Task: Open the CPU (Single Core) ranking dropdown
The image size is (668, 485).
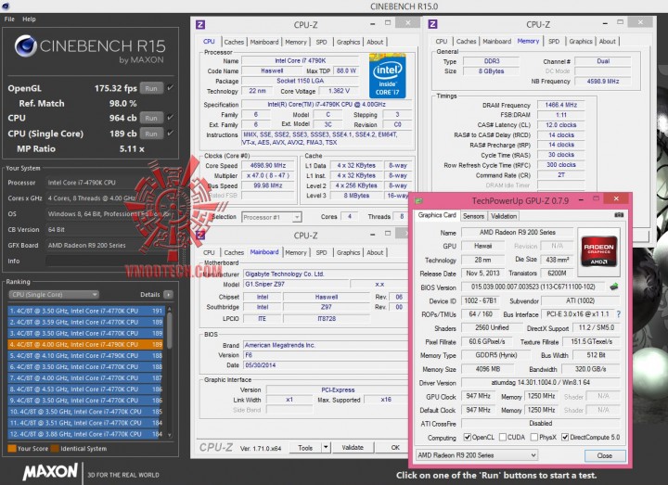Action: point(54,295)
